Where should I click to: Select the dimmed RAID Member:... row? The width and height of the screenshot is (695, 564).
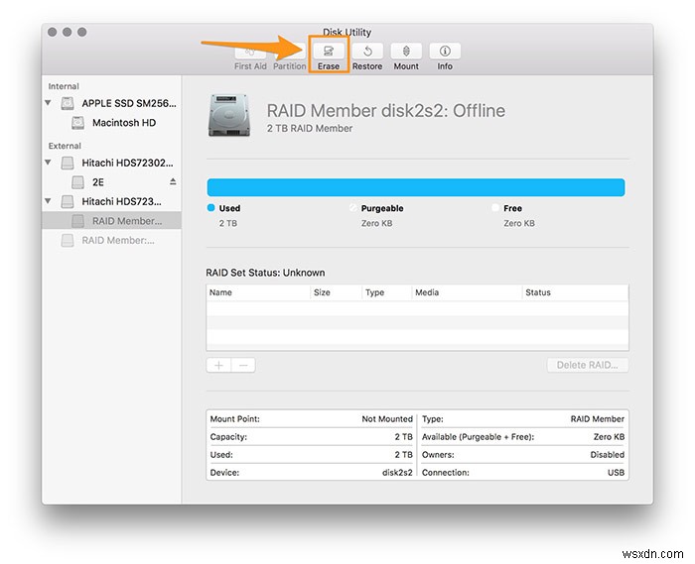point(111,240)
